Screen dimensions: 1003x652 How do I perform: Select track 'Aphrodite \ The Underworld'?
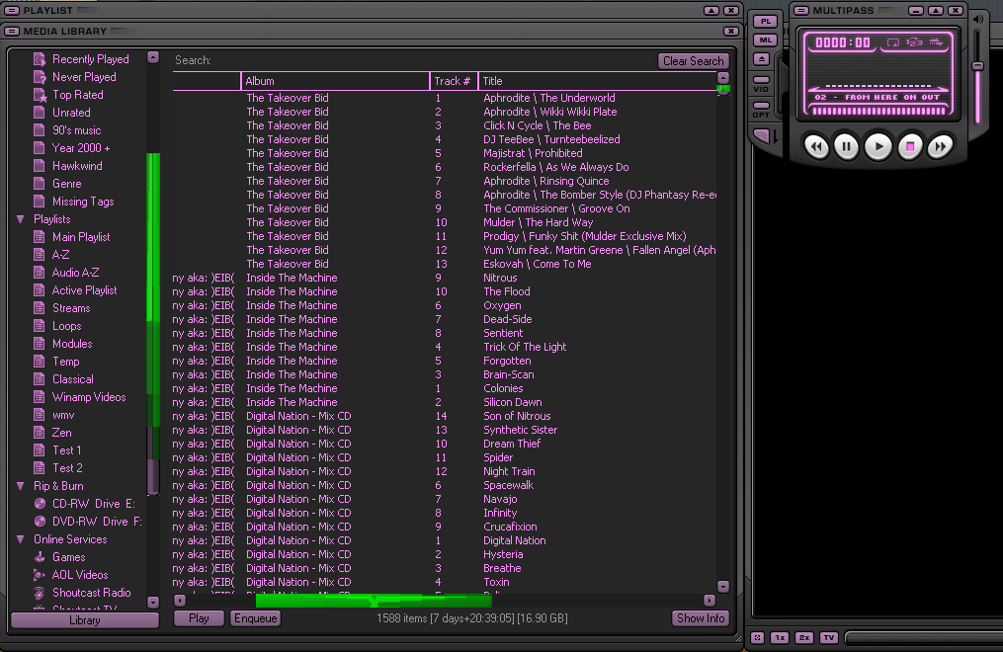click(548, 98)
